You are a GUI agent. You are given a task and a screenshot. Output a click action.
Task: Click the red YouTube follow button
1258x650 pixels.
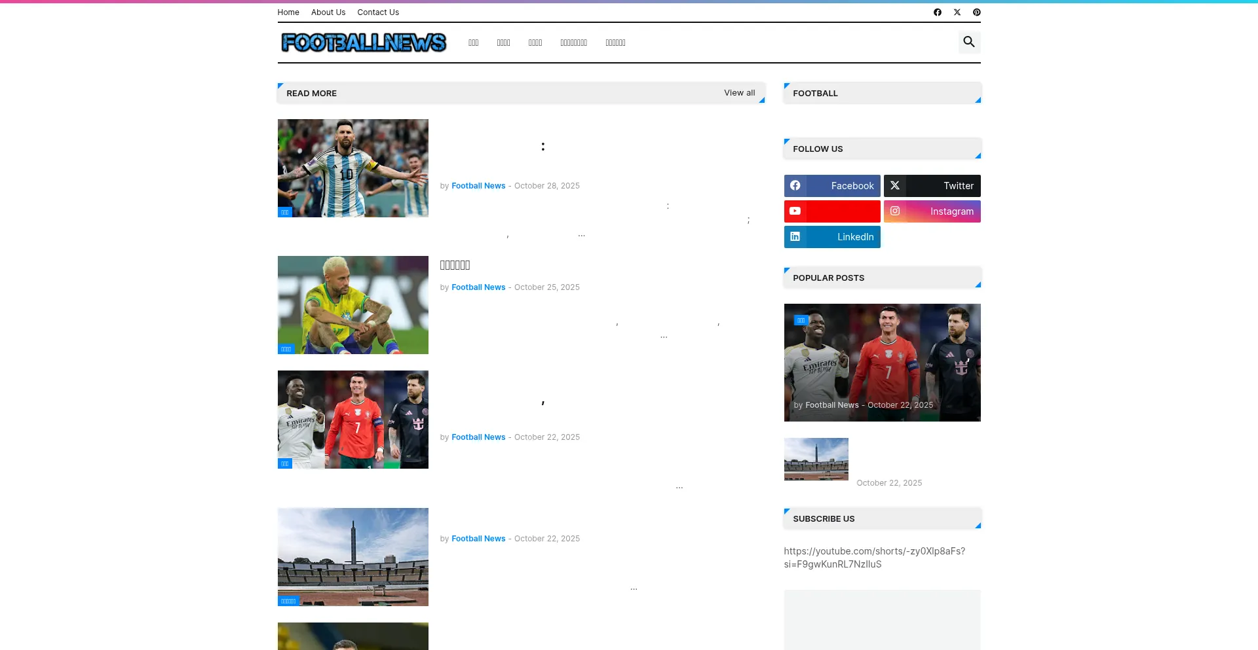pyautogui.click(x=831, y=211)
